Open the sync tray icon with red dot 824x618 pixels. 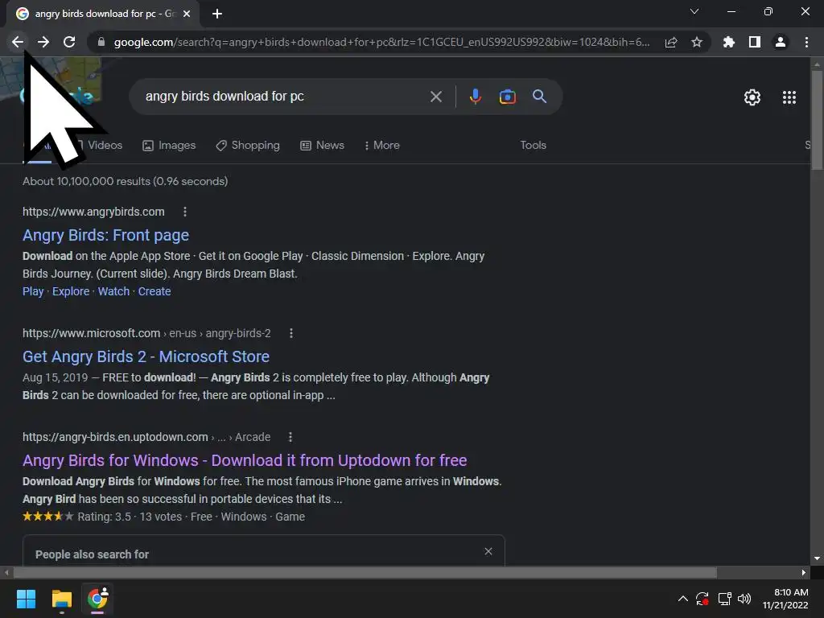click(x=702, y=599)
